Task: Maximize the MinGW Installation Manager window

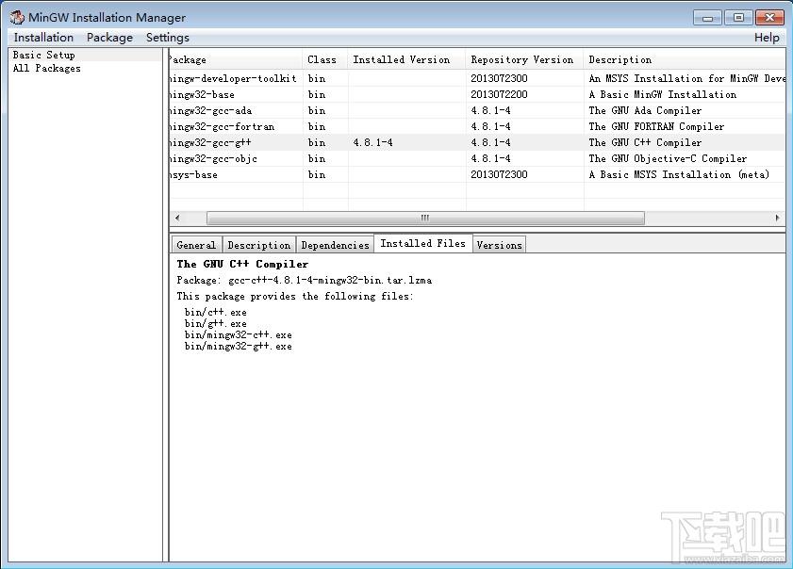Action: pos(738,18)
